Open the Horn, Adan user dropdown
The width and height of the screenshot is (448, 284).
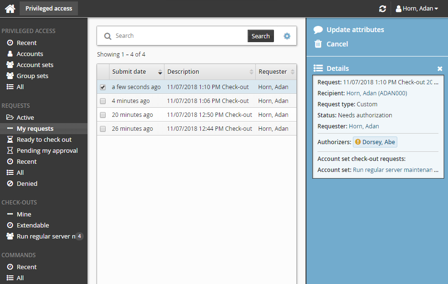tap(417, 9)
